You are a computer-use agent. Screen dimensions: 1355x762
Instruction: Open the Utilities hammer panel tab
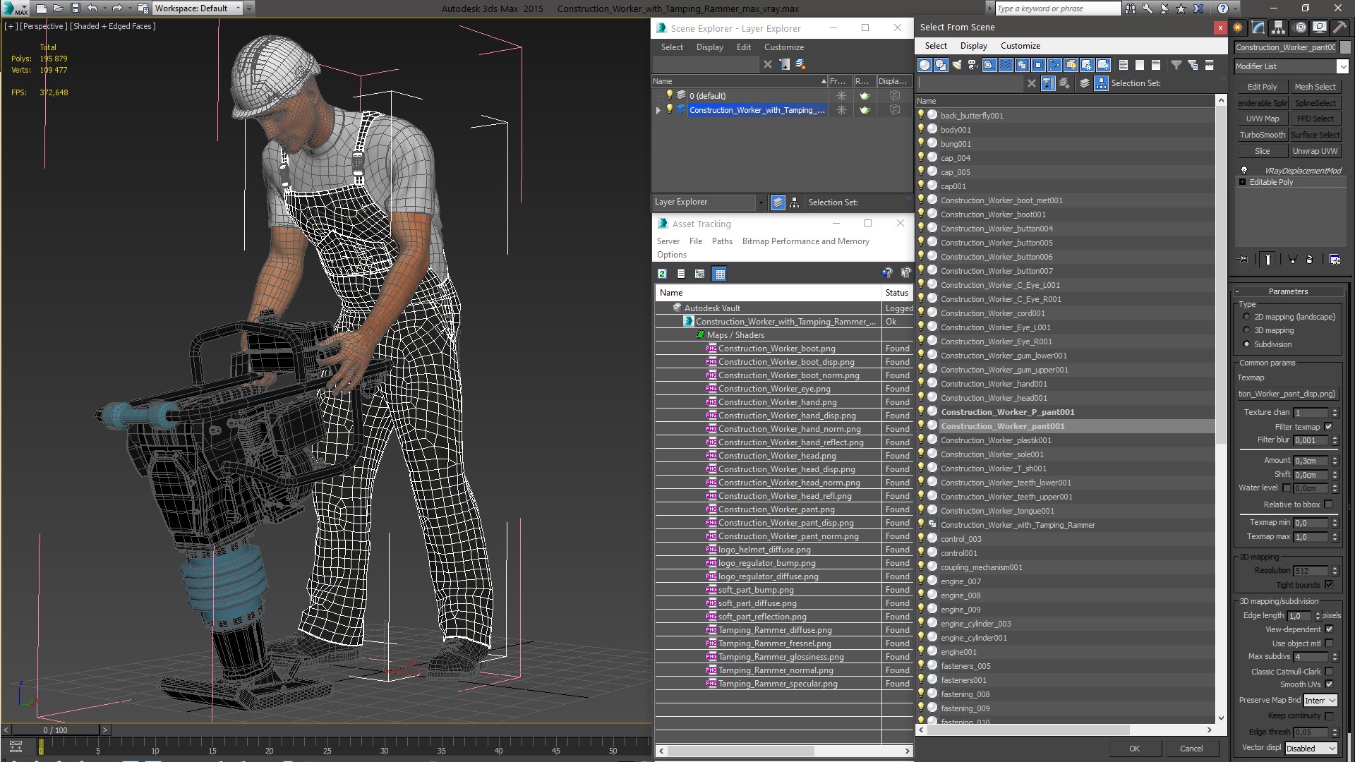click(x=1339, y=28)
